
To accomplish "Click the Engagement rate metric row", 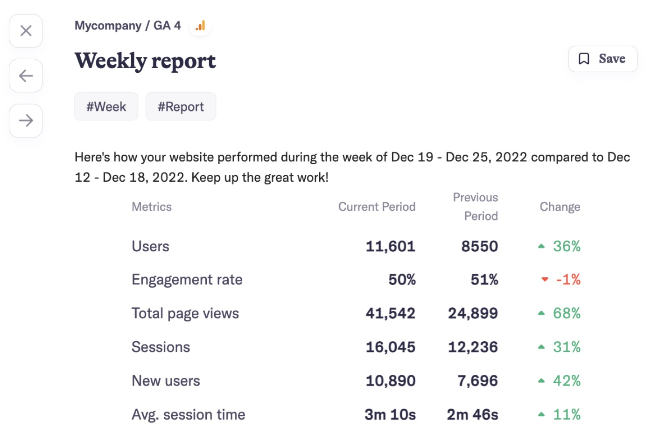I will pyautogui.click(x=187, y=280).
